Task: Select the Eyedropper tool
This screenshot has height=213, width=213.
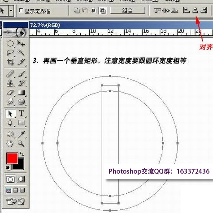Action: (21, 134)
